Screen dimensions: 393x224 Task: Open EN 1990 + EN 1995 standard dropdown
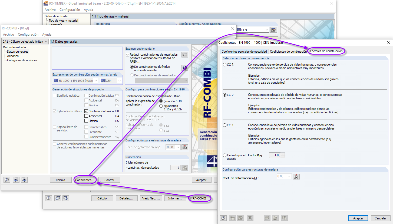[x=75, y=81]
